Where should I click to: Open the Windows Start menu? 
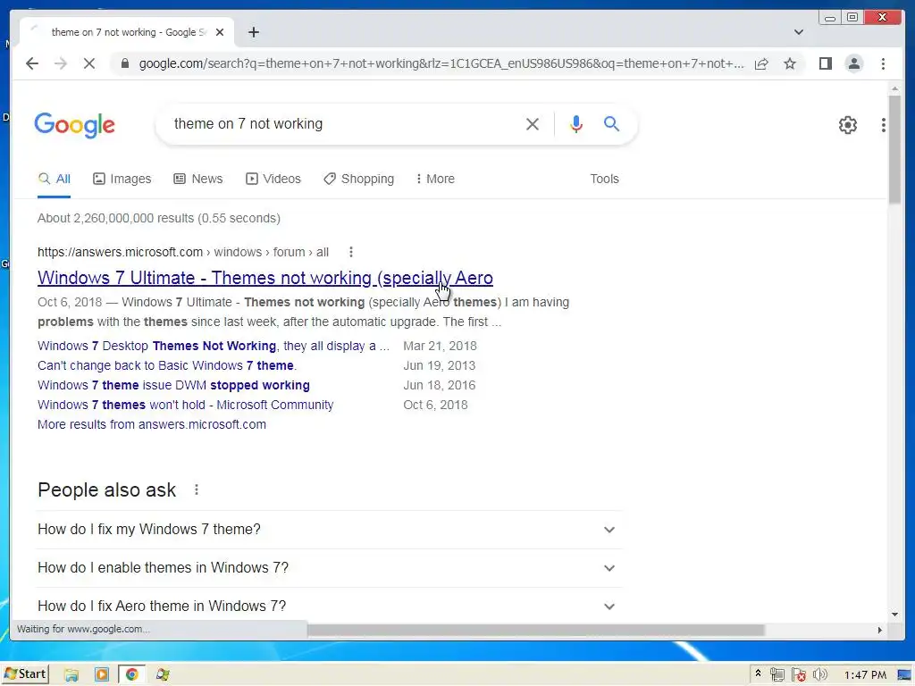(25, 674)
